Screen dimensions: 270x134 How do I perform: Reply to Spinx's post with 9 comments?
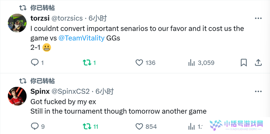(x=35, y=127)
